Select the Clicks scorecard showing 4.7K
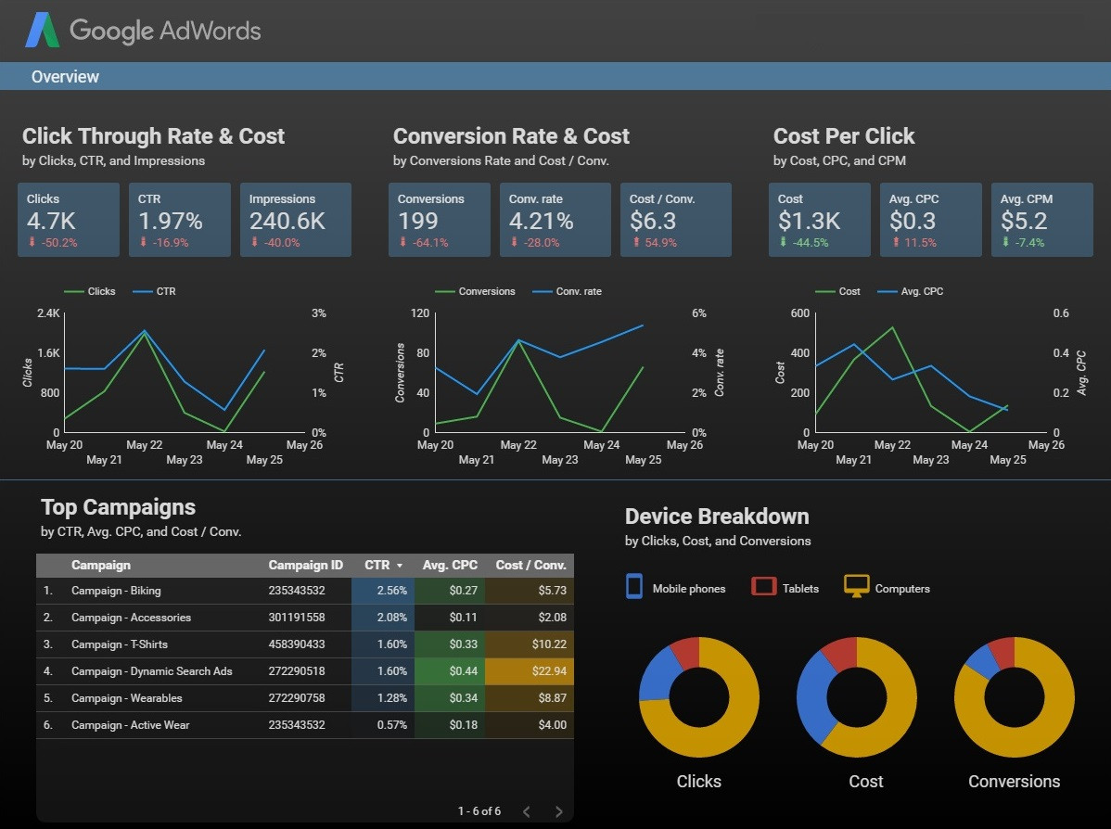 click(x=69, y=220)
